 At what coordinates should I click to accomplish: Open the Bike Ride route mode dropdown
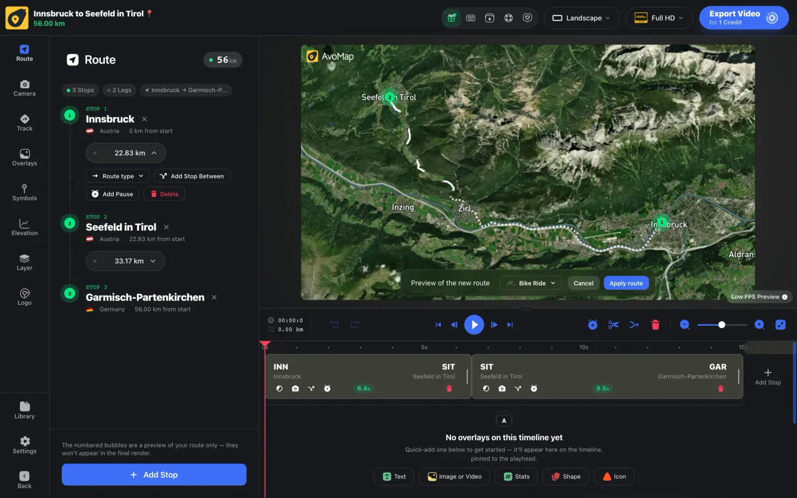[x=531, y=283]
